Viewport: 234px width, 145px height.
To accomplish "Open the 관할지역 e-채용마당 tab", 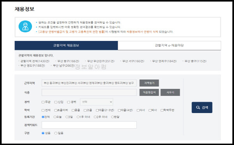I will (x=169, y=45).
